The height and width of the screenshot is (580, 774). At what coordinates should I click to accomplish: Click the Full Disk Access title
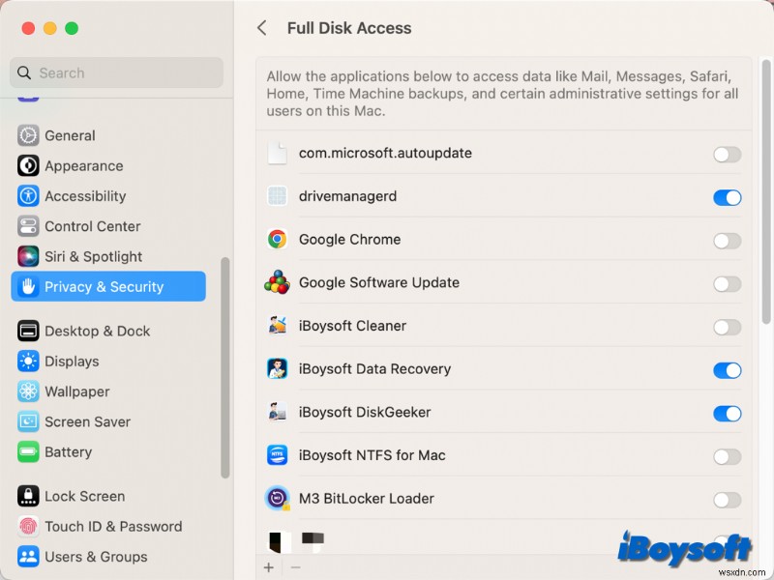coord(349,28)
